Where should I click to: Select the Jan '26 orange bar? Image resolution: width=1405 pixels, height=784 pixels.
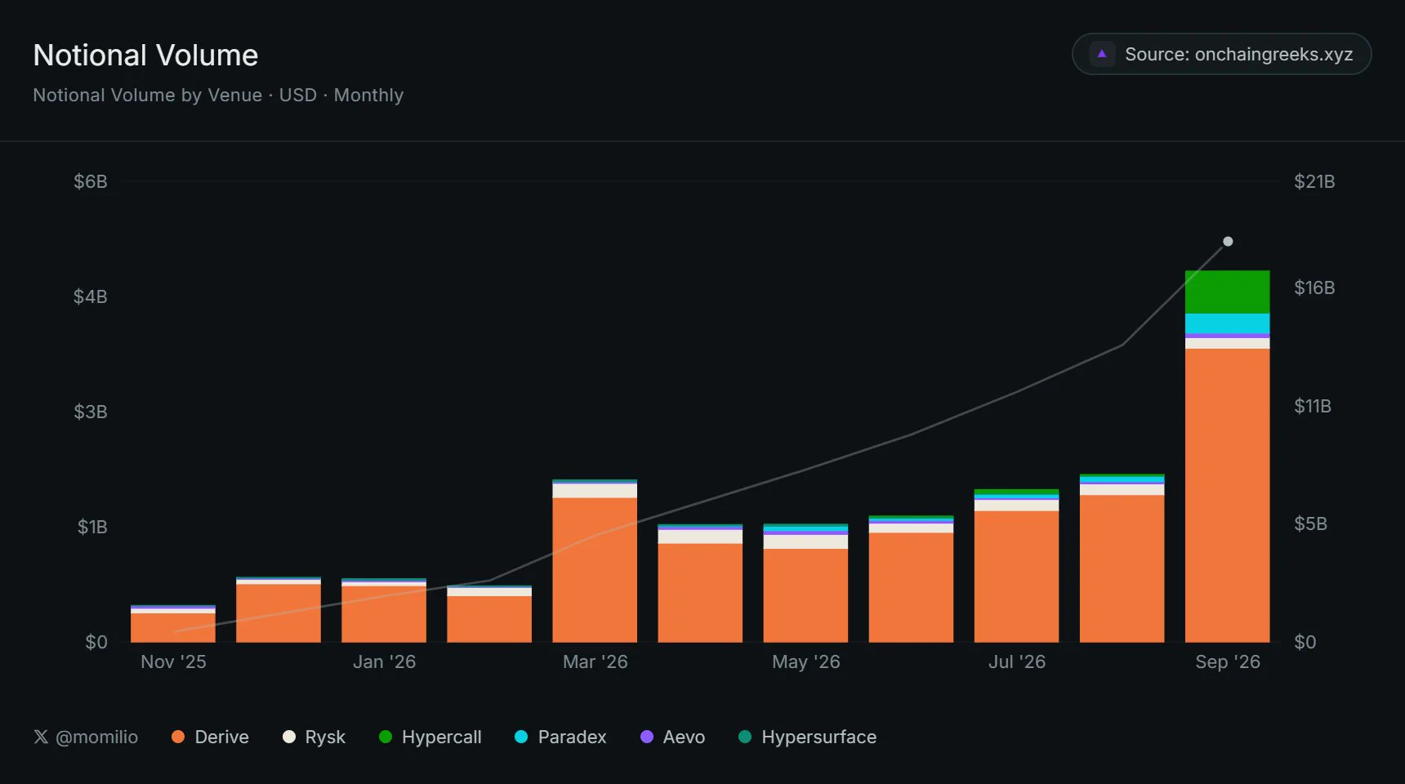coord(384,614)
